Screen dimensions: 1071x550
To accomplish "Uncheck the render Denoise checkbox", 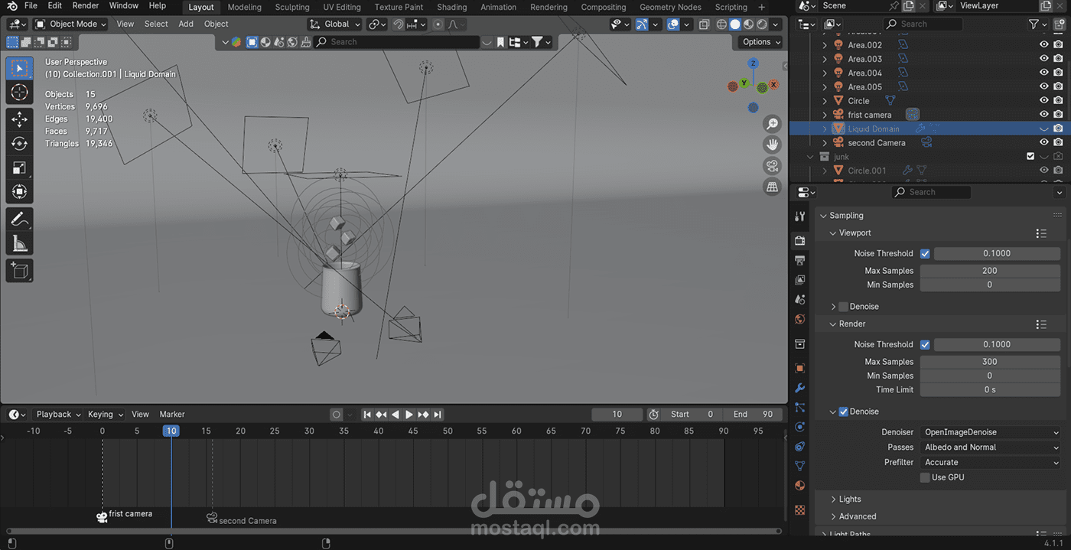I will coord(843,412).
